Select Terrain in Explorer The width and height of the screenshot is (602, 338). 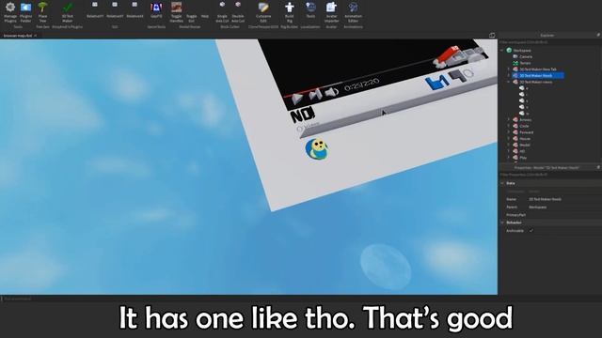click(525, 63)
